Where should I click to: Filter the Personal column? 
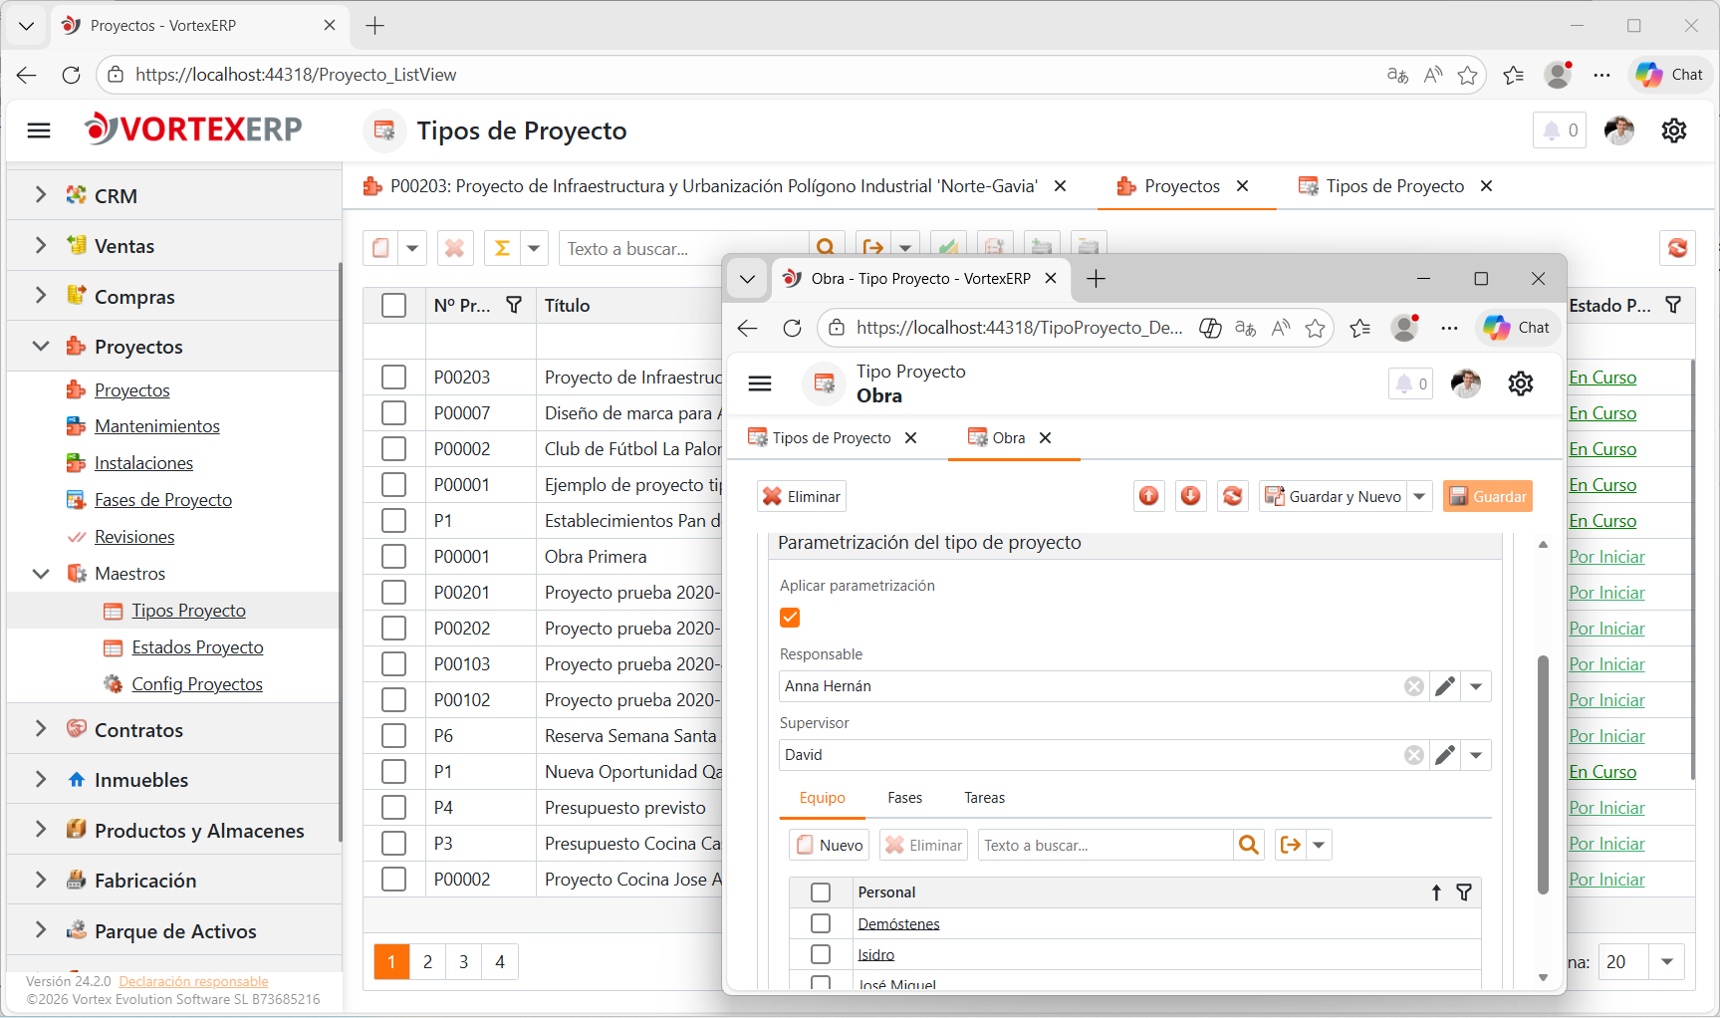coord(1464,892)
